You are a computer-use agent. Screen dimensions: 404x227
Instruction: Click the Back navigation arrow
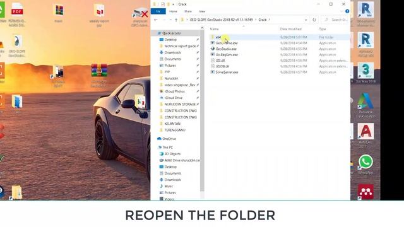[x=156, y=20]
